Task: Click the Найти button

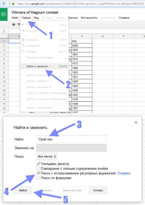Action: [x=23, y=190]
